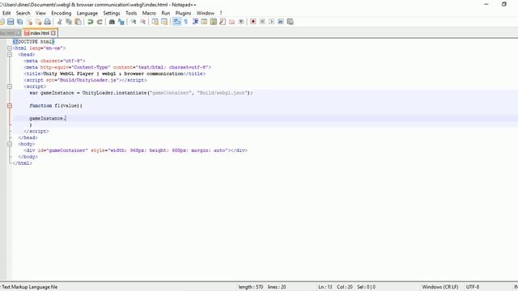The image size is (518, 291).
Task: Click the Stop Recording macro icon
Action: [262, 22]
